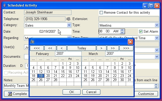Click the Notes text Monthly Team
This screenshot has height=101, width=162.
(16, 86)
